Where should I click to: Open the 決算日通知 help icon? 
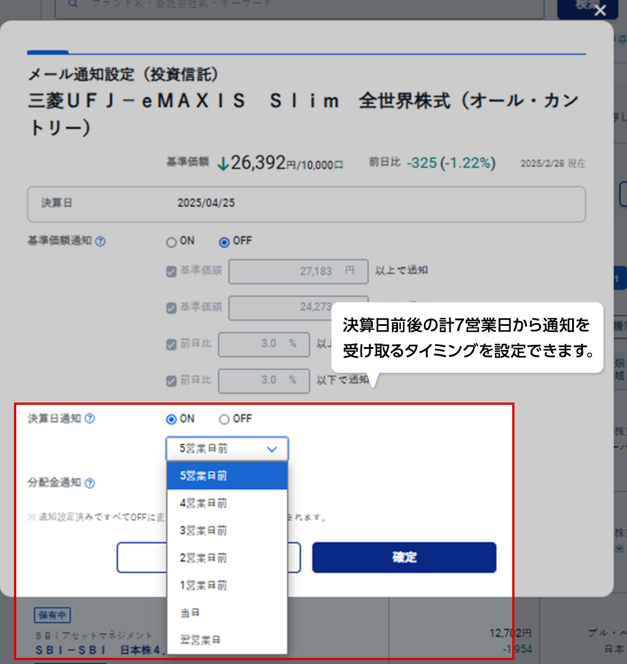[90, 419]
